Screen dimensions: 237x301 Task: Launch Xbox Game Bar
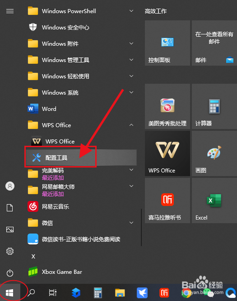click(x=82, y=272)
